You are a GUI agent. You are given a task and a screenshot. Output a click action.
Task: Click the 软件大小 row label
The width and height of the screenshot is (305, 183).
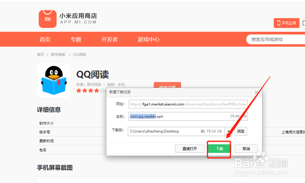[46, 123]
